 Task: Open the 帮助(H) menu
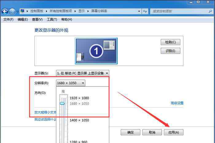point(67,19)
